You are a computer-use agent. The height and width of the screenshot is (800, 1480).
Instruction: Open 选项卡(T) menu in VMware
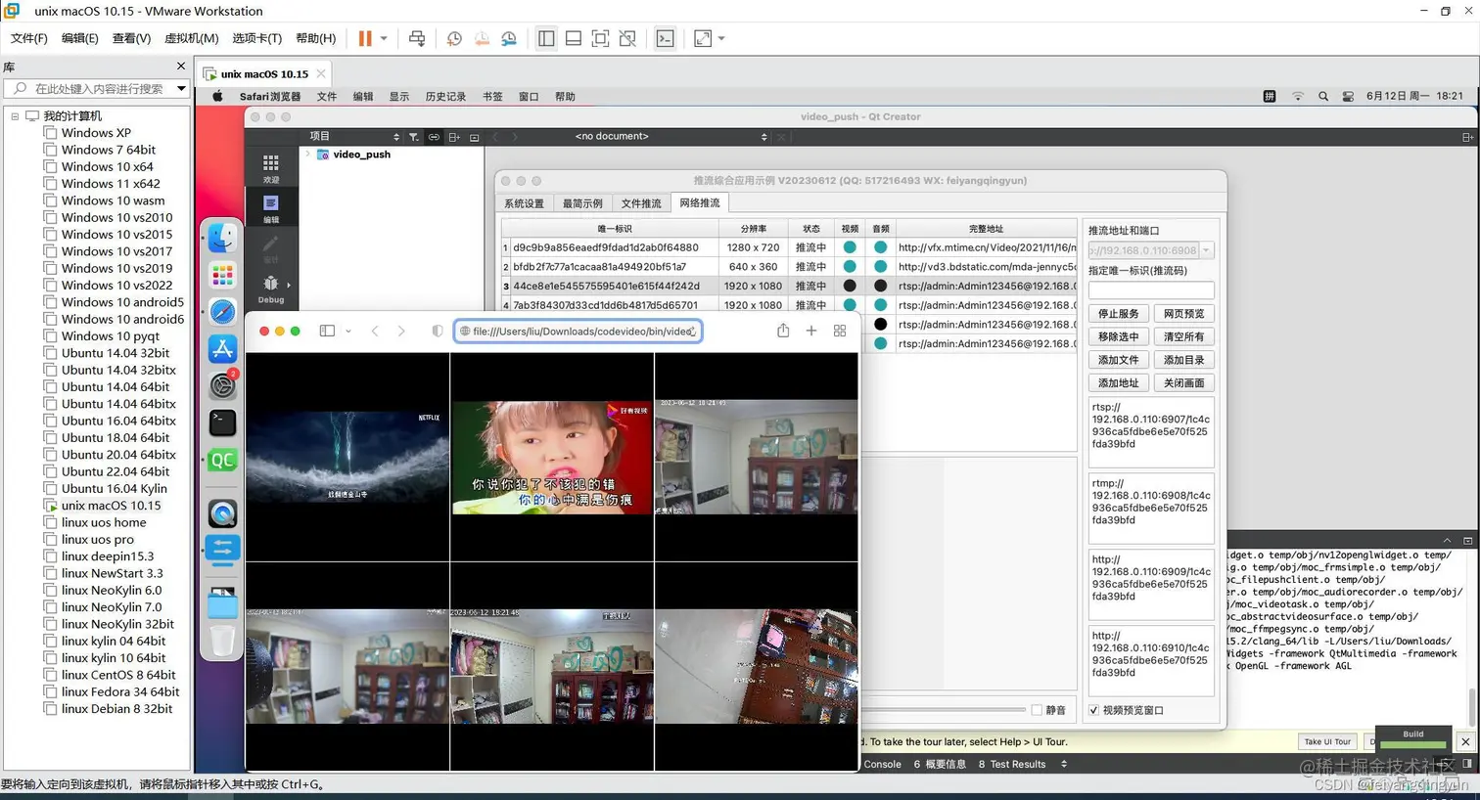[x=256, y=38]
